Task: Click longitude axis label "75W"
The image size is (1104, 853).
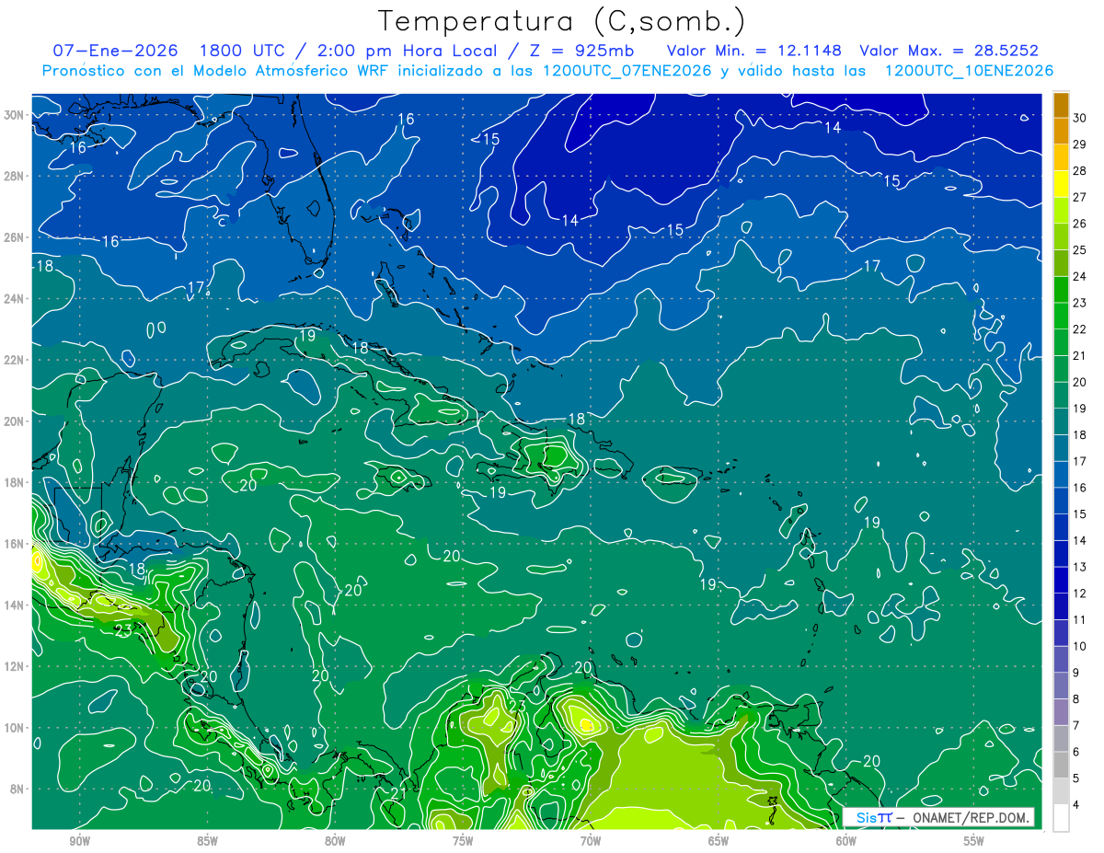Action: coord(463,841)
